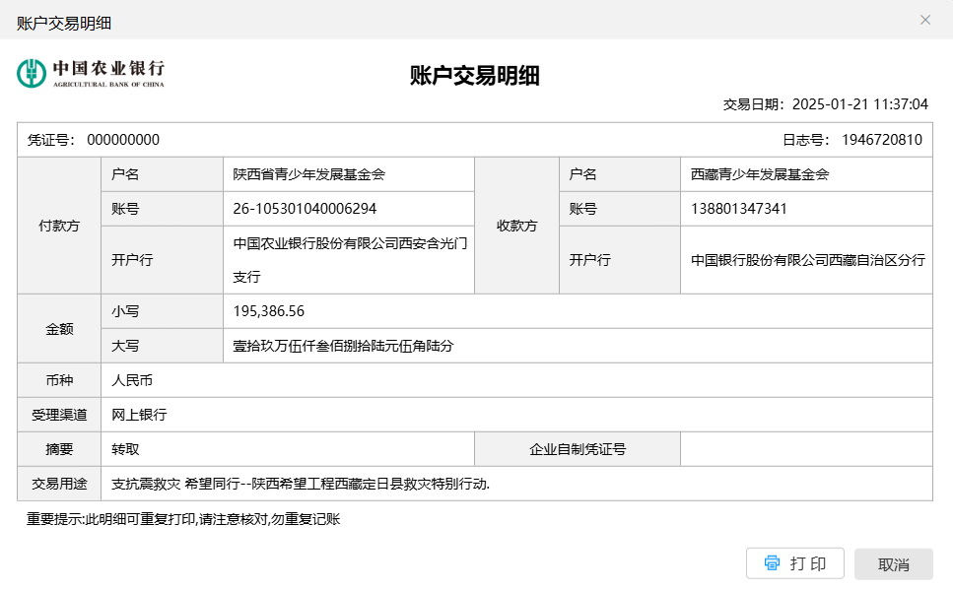Click the payee bank 中国银行股份有限公司西藏自治区分行
The height and width of the screenshot is (591, 953).
coord(808,260)
